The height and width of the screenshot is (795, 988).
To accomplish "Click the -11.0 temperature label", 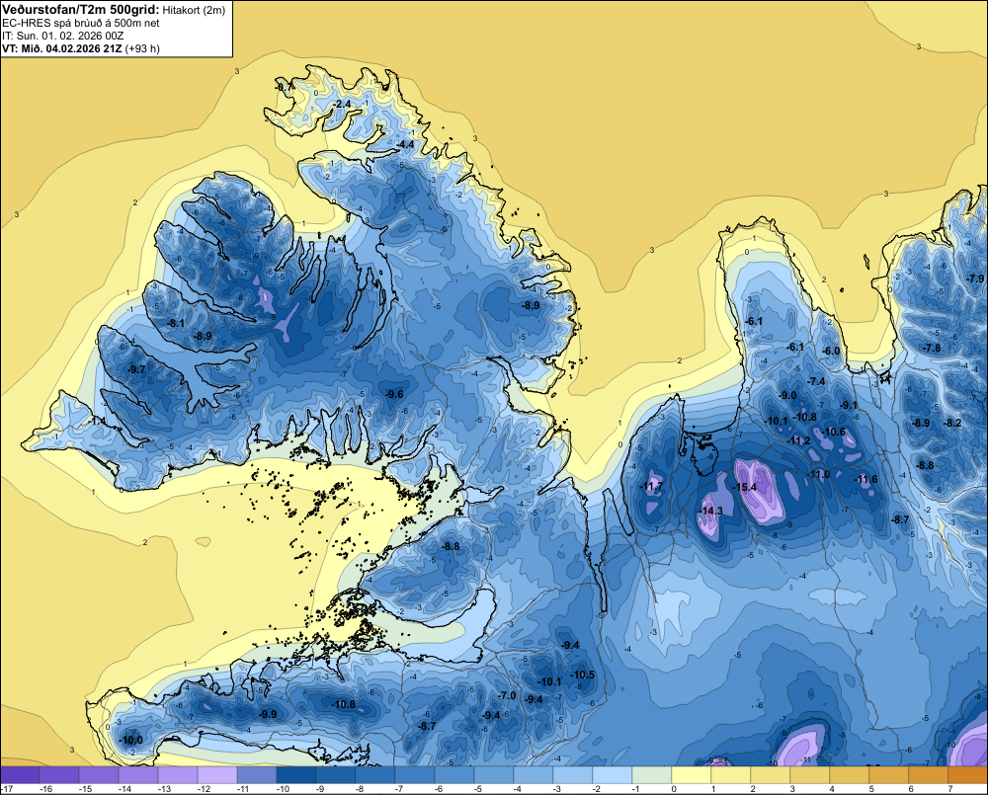I will click(x=818, y=474).
